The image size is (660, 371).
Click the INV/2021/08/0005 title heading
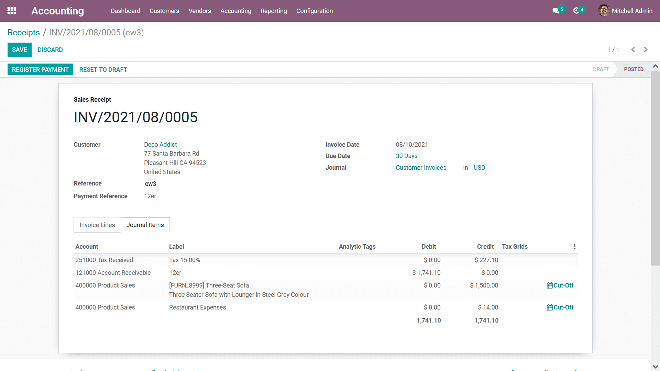(x=135, y=117)
